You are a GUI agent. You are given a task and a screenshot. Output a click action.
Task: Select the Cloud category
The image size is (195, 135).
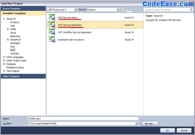click(13, 33)
